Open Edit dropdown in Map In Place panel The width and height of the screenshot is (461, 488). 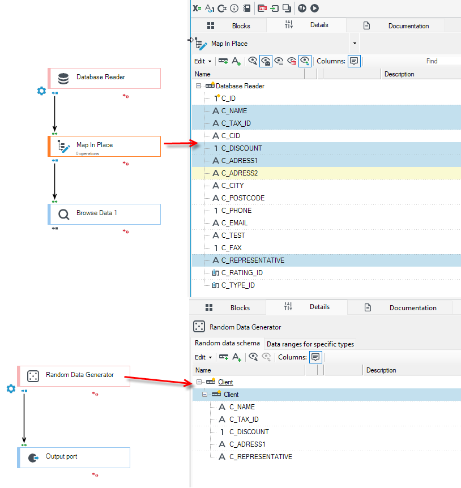tap(203, 61)
